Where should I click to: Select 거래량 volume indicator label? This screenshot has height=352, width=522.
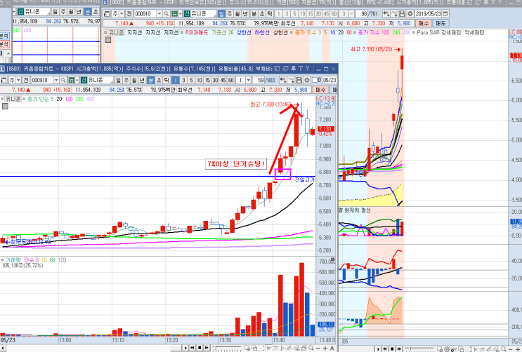coord(13,260)
